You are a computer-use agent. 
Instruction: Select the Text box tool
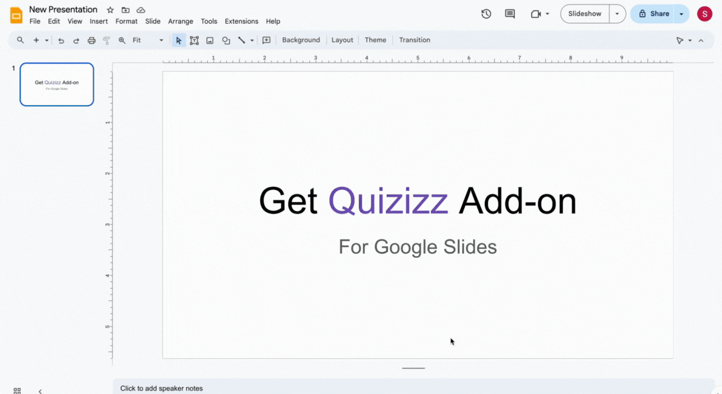pyautogui.click(x=194, y=40)
